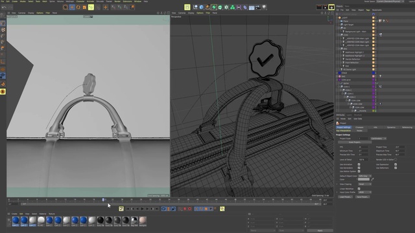Image resolution: width=415 pixels, height=233 pixels.
Task: Click the color picker eyedropper icon
Action: [372, 179]
